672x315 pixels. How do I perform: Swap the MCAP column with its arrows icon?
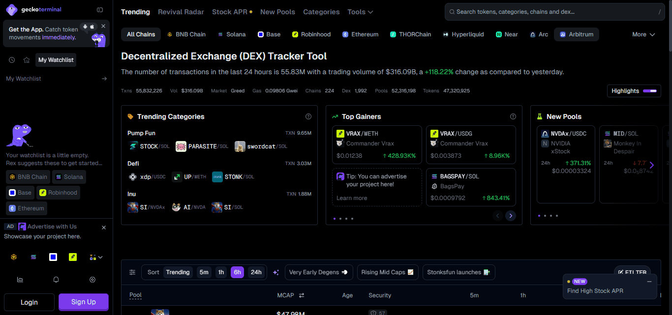(302, 295)
